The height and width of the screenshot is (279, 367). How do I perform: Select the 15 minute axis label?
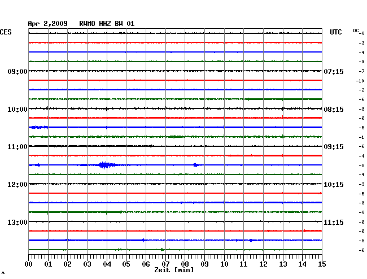(322, 264)
